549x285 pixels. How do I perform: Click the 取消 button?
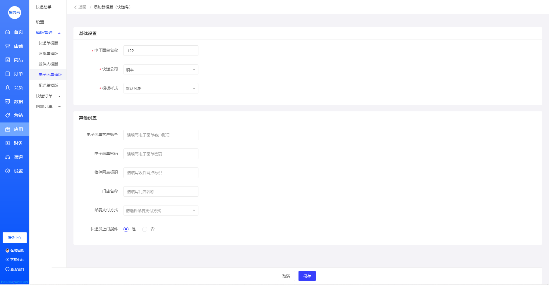(x=286, y=276)
